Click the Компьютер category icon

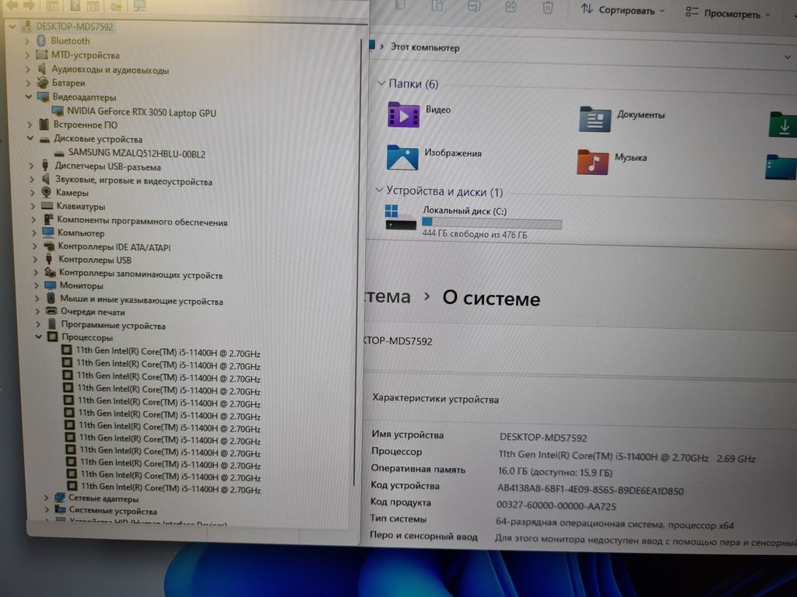click(x=48, y=232)
